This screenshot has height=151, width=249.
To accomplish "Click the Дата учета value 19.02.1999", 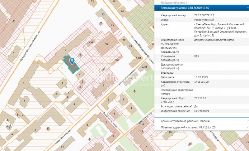I will (x=201, y=77).
